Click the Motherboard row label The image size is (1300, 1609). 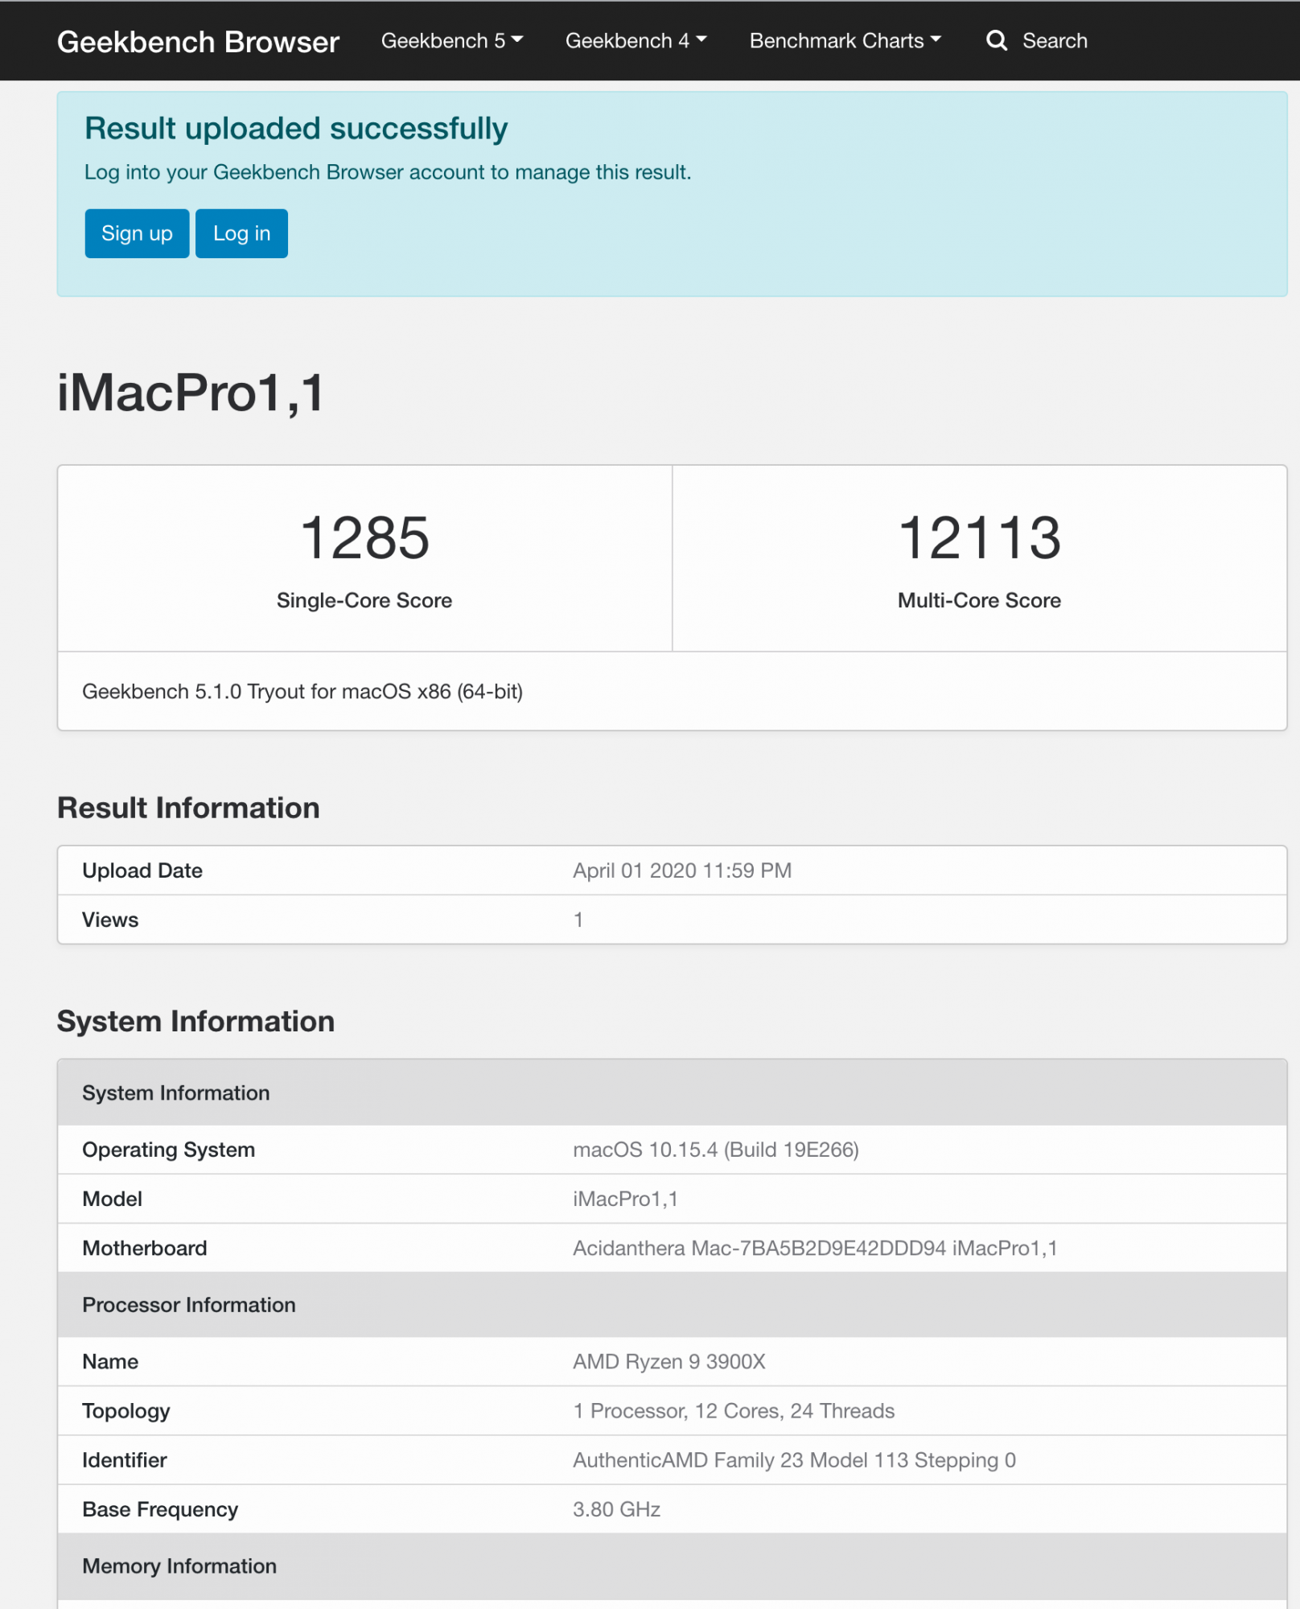pos(145,1248)
